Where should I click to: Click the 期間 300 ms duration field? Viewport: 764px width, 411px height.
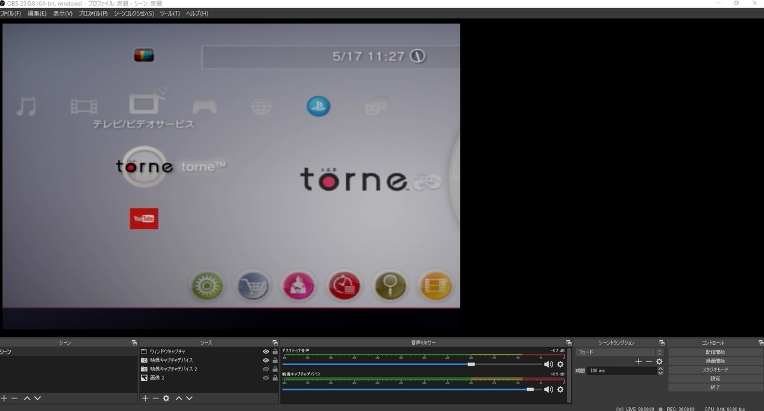[x=622, y=370]
